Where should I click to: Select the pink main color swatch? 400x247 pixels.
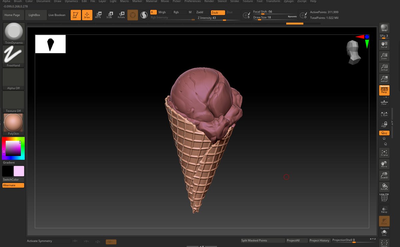click(x=19, y=171)
